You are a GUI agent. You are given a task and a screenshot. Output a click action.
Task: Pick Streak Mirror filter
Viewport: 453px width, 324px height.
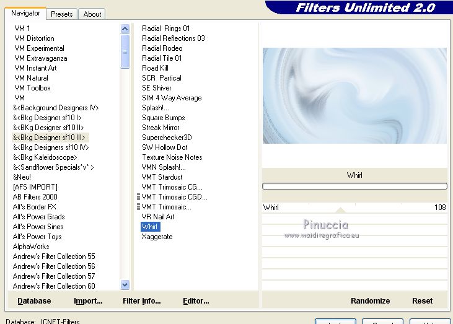(161, 128)
